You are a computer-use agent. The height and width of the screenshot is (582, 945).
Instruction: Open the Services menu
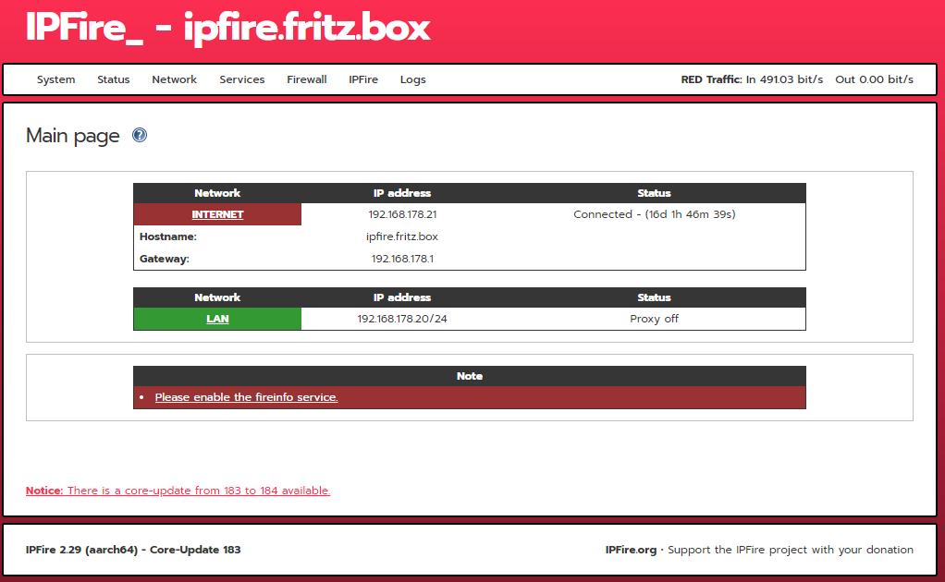[x=241, y=79]
